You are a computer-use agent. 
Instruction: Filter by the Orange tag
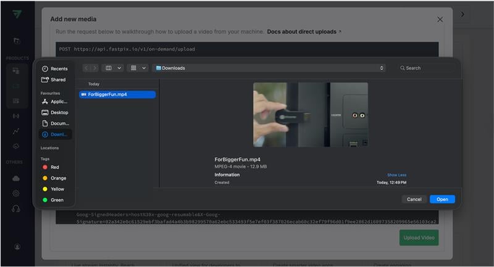(55, 178)
